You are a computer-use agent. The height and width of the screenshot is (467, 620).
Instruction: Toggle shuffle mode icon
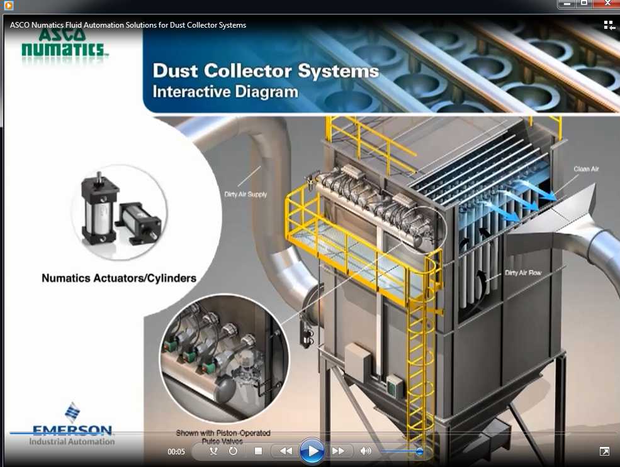(x=213, y=451)
